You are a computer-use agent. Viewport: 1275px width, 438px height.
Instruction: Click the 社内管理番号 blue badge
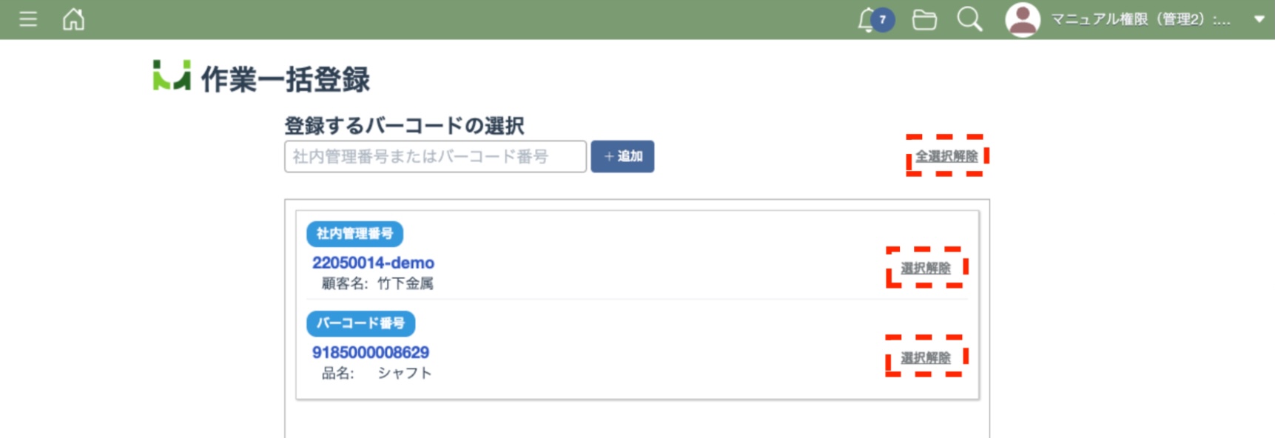354,234
